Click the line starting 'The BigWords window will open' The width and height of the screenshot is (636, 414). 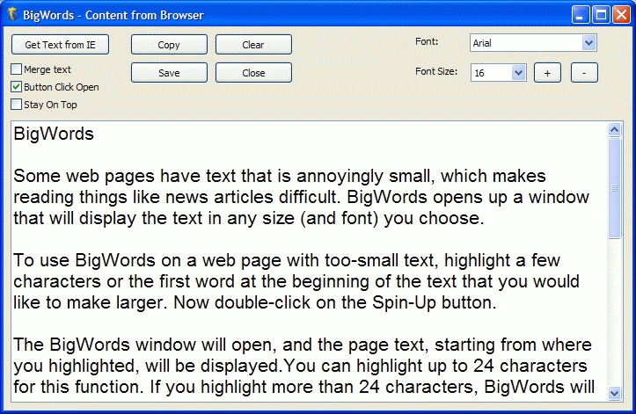303,345
